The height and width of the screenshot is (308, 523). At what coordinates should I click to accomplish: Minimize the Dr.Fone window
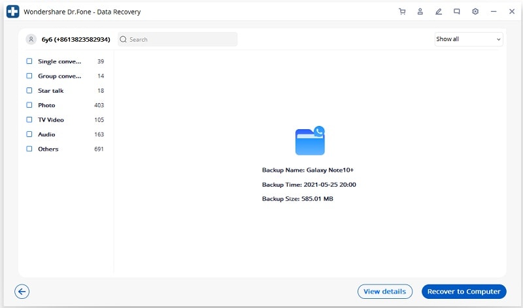point(494,12)
